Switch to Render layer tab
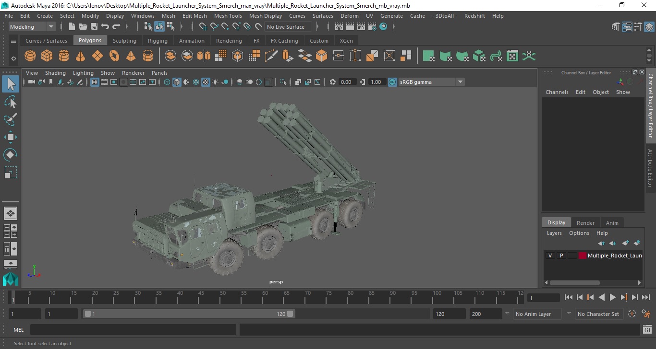Image resolution: width=656 pixels, height=349 pixels. (585, 222)
